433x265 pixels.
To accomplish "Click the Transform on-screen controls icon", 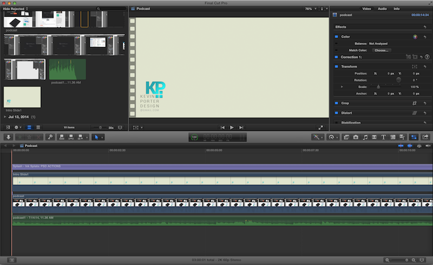I will [415, 67].
